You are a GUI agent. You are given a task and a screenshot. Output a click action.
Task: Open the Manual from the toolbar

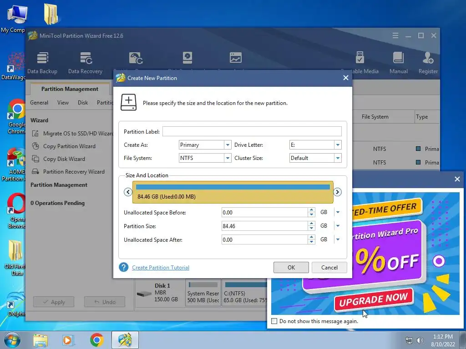point(398,62)
